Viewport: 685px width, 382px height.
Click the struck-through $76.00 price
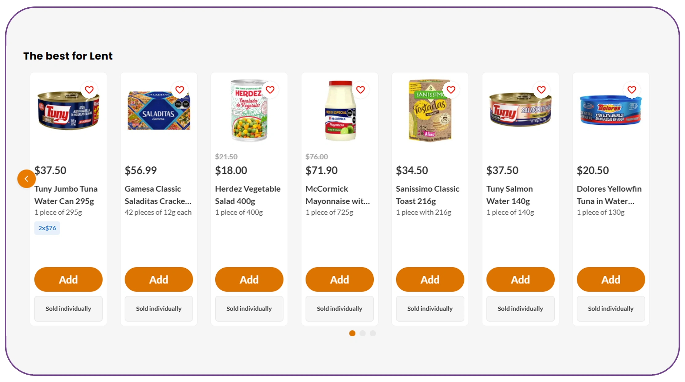coord(316,156)
